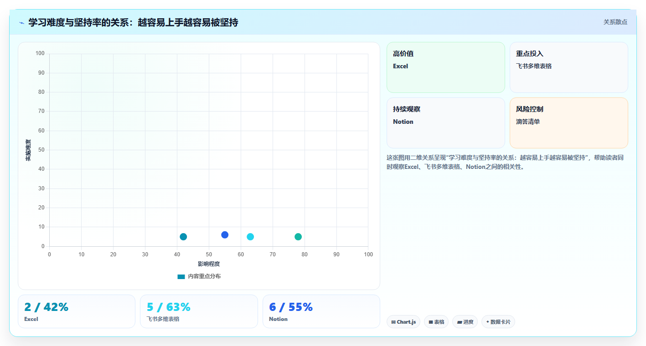The height and width of the screenshot is (346, 646).
Task: Click the y-axis tick label 100
Action: [x=40, y=54]
